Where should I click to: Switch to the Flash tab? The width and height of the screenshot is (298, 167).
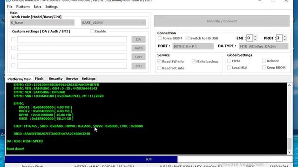coord(39,78)
